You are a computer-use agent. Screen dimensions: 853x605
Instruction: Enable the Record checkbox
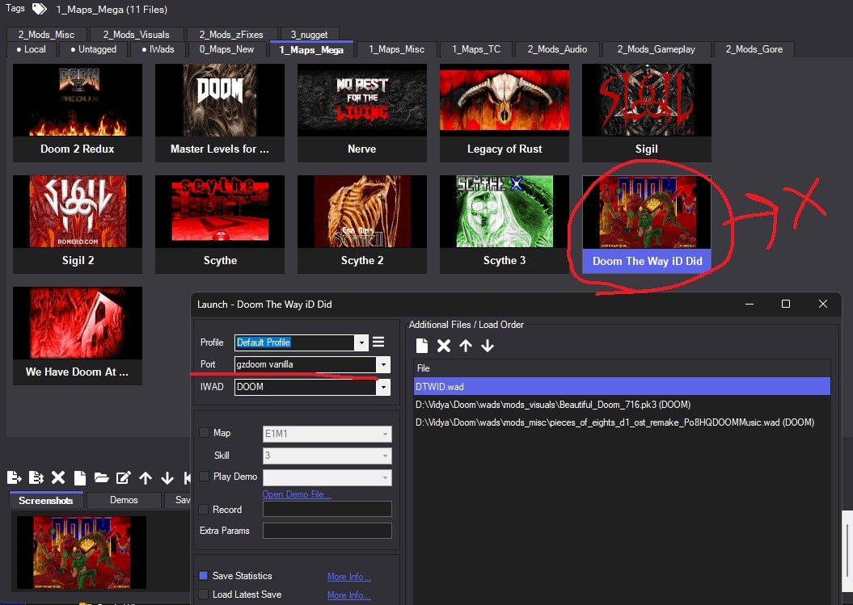coord(205,510)
